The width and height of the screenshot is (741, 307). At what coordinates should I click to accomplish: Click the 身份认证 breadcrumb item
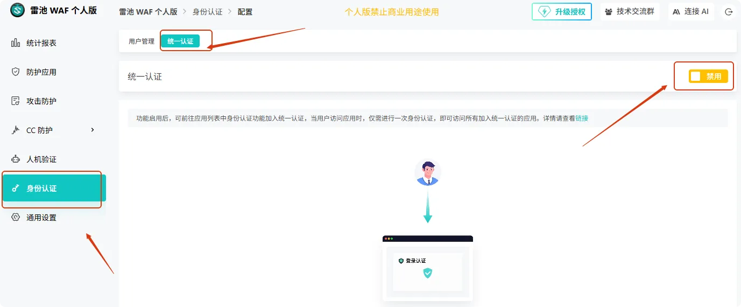tap(207, 11)
